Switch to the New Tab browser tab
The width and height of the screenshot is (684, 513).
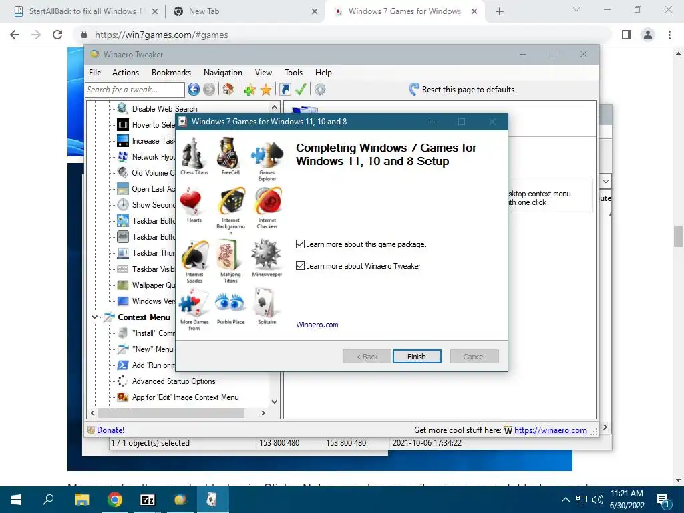(244, 11)
